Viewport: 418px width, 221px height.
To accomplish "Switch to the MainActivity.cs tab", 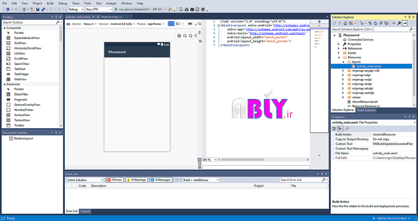I will [112, 17].
